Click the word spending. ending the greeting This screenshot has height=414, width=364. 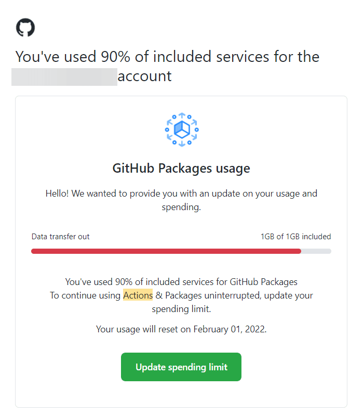tap(181, 207)
